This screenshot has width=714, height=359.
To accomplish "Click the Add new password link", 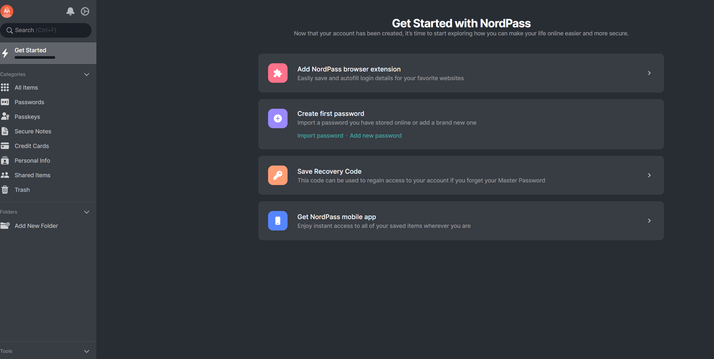I will [375, 136].
